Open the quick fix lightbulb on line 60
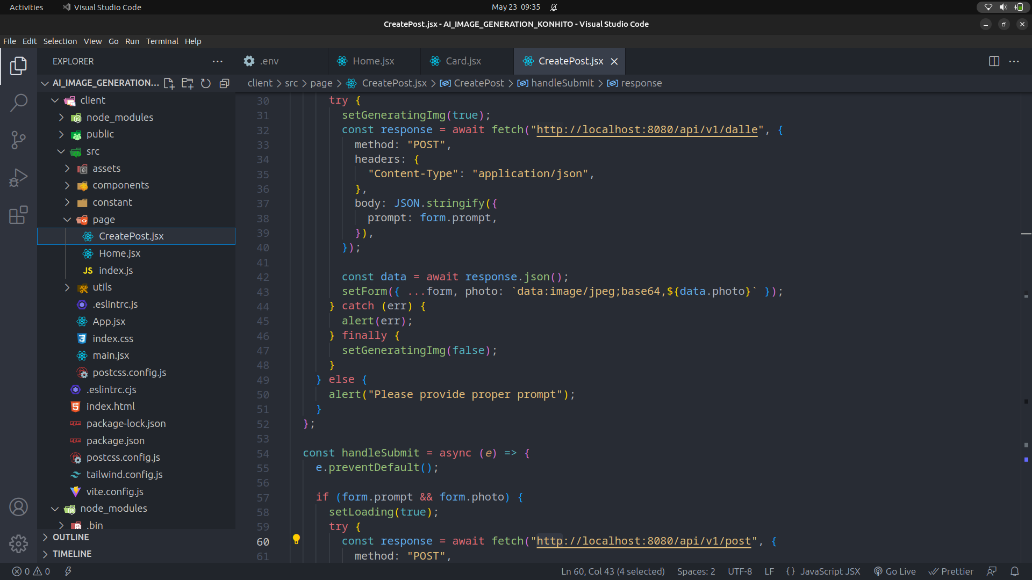 coord(296,539)
